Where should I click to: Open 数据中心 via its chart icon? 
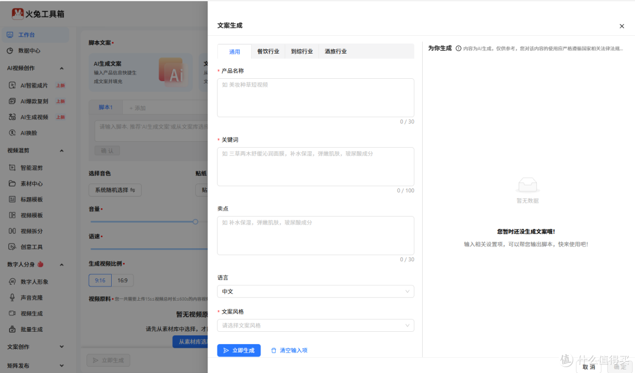click(x=10, y=51)
